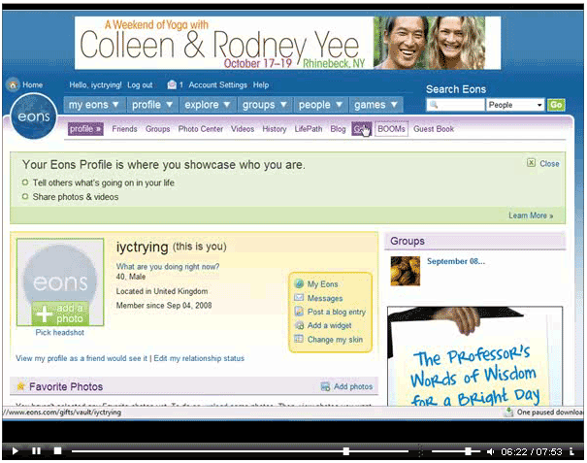Click the Home icon
Image resolution: width=587 pixels, height=463 pixels.
[x=13, y=84]
